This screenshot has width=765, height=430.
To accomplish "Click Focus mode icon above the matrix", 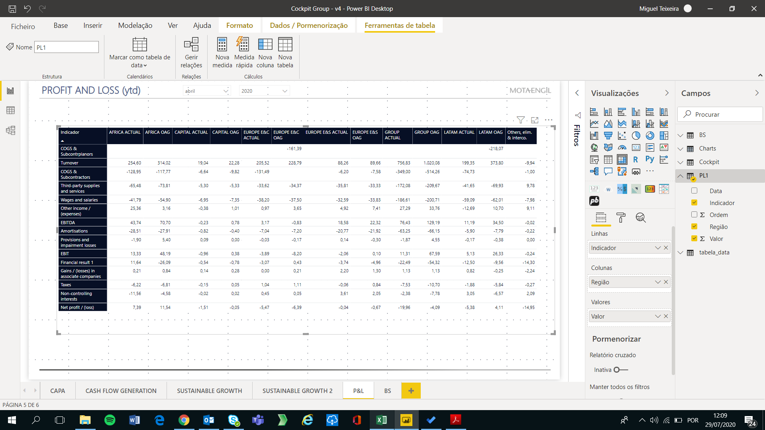I will pos(535,120).
